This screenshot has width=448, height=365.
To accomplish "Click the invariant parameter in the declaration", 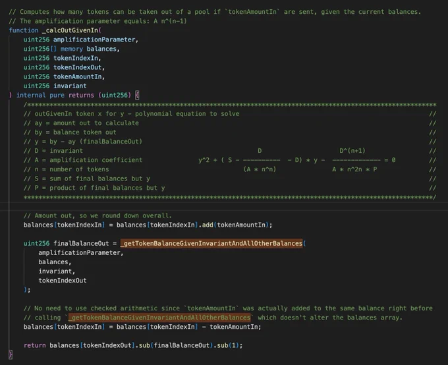I will 70,86.
